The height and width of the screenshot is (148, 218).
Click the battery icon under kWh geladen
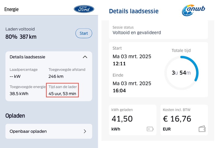click(150, 129)
